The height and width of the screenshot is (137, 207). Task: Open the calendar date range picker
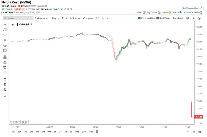click(x=97, y=132)
